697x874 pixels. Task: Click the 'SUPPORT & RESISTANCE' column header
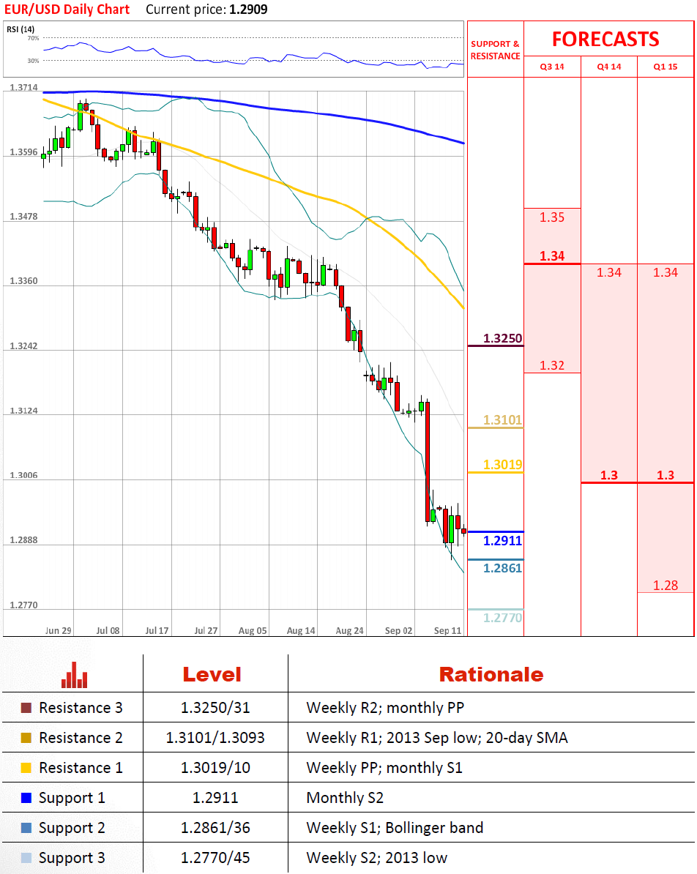495,50
